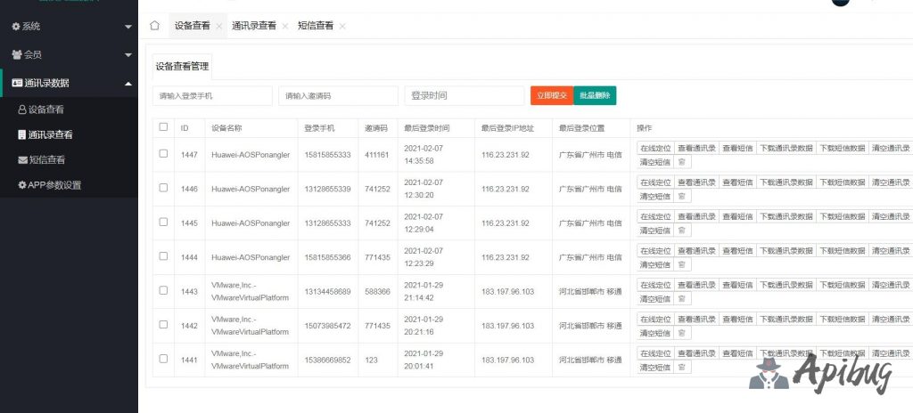Collapse the 通讯录数据 sidebar section
This screenshot has height=413, width=913.
pos(69,83)
